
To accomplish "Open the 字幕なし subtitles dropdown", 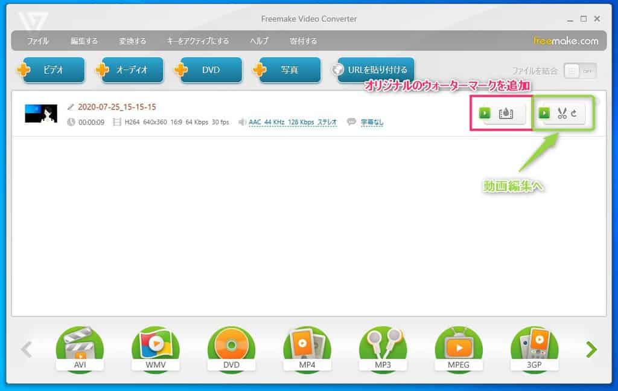I will [x=372, y=122].
